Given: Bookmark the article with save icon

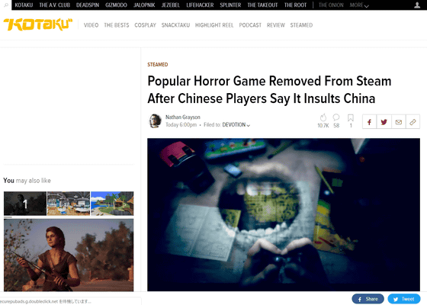Looking at the screenshot, I should pos(351,117).
